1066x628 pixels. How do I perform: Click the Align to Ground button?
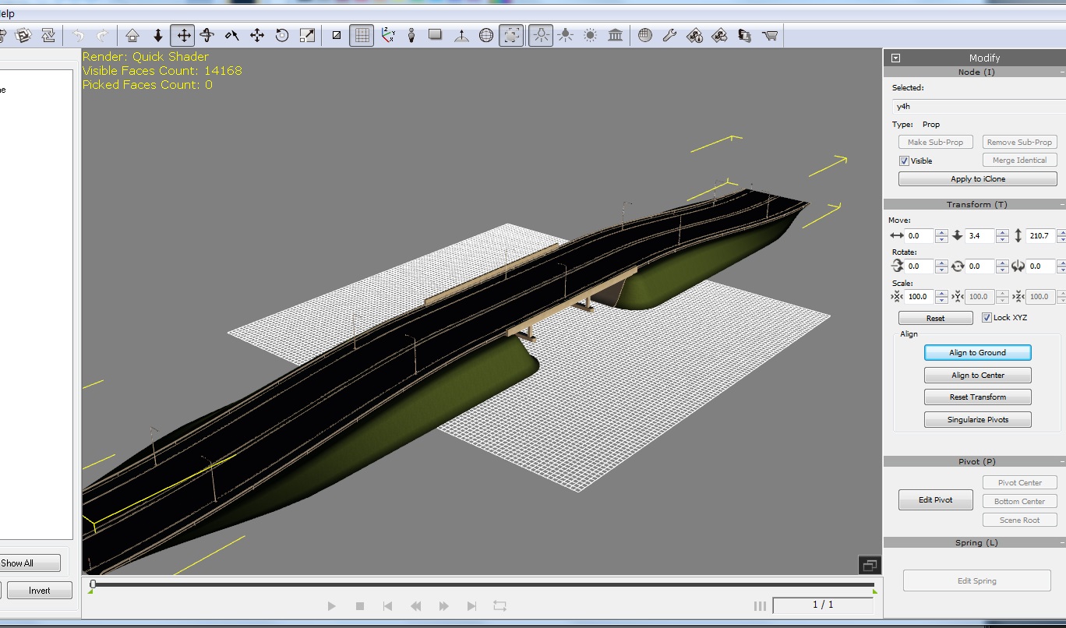point(978,353)
